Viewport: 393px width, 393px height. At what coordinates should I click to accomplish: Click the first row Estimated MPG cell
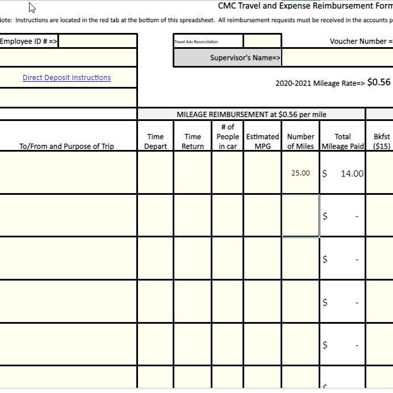(262, 173)
